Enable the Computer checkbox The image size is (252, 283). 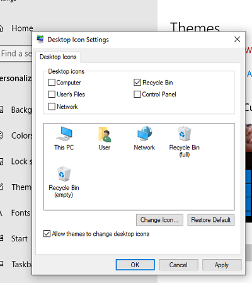pyautogui.click(x=52, y=83)
